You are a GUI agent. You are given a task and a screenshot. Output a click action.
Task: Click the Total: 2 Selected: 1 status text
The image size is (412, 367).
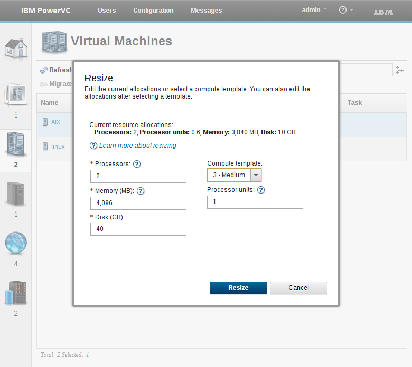(x=64, y=355)
